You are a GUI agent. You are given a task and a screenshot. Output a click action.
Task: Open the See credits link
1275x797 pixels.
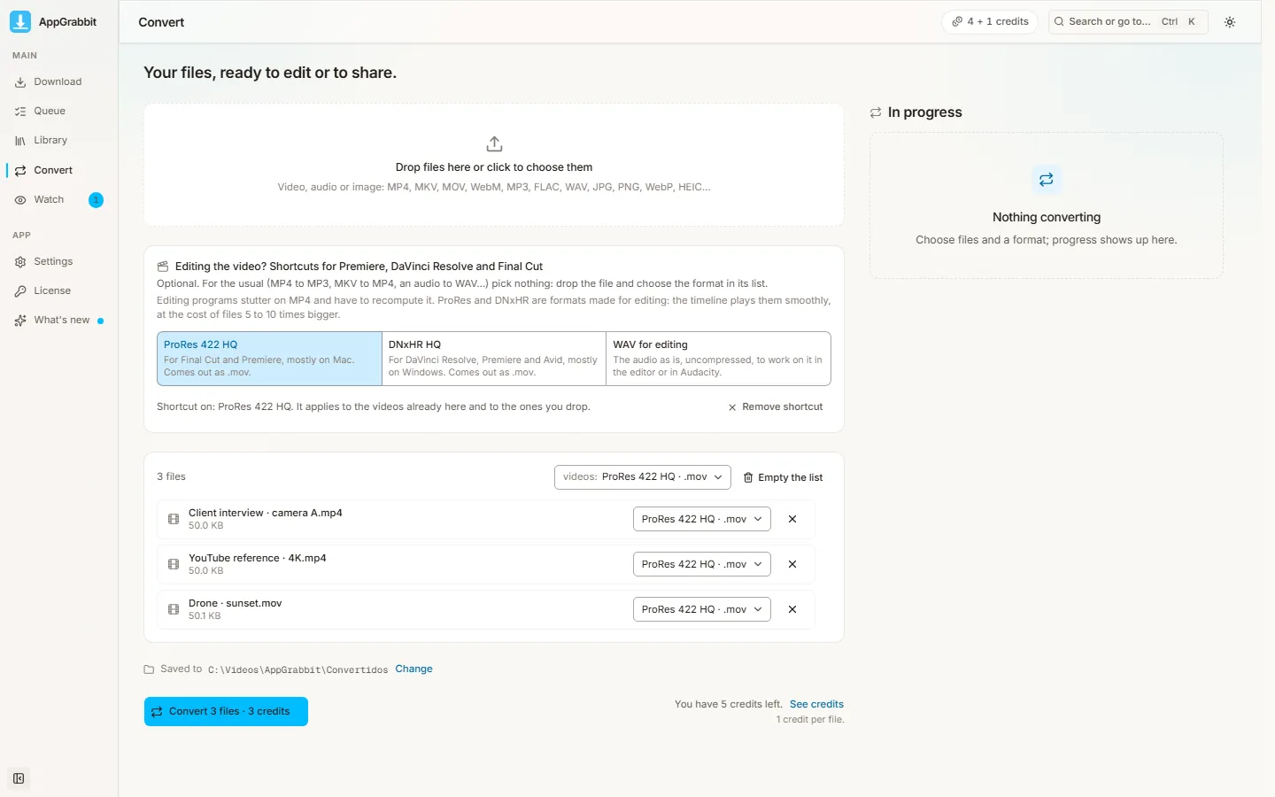tap(816, 704)
